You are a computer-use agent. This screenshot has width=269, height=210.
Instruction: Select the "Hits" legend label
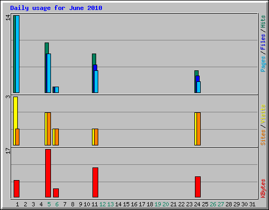pos(263,22)
